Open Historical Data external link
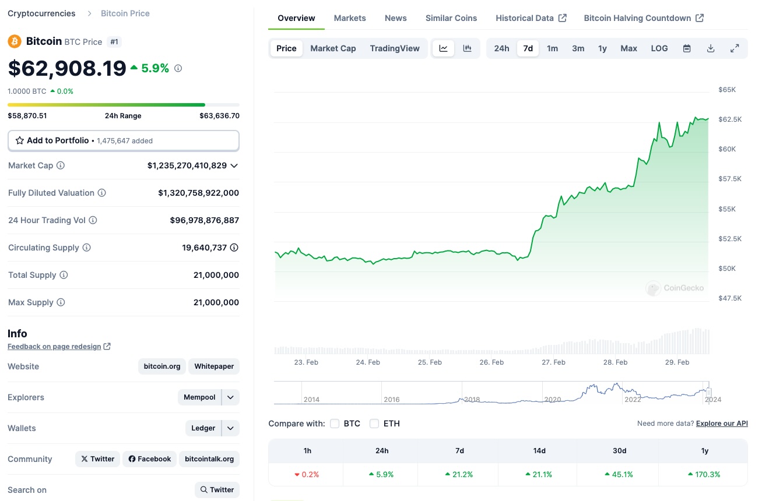The image size is (762, 501). (x=531, y=18)
